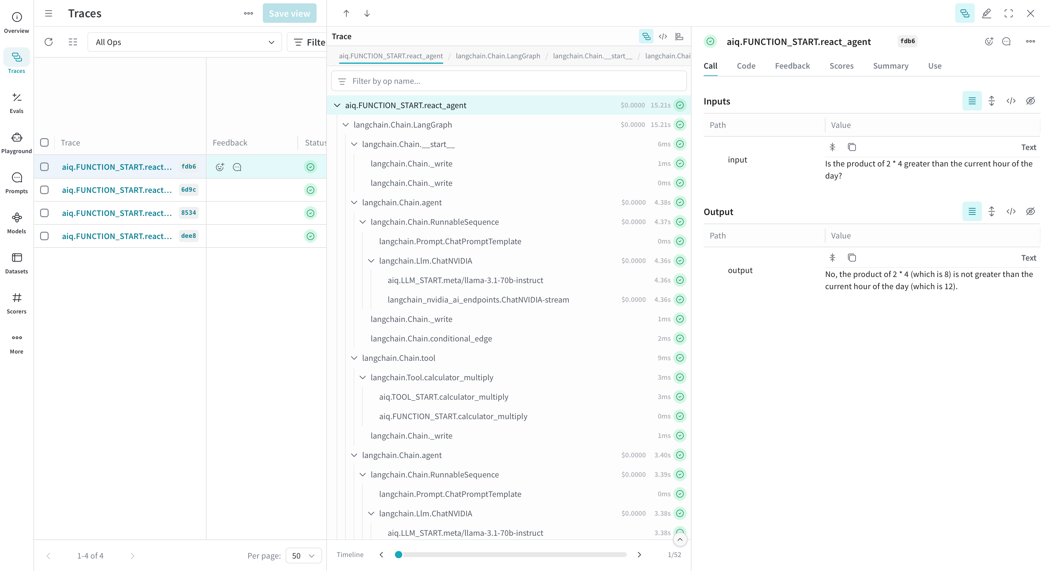
Task: Open the langchain.Chain.LangGraph breadcrumb link
Action: [x=498, y=56]
